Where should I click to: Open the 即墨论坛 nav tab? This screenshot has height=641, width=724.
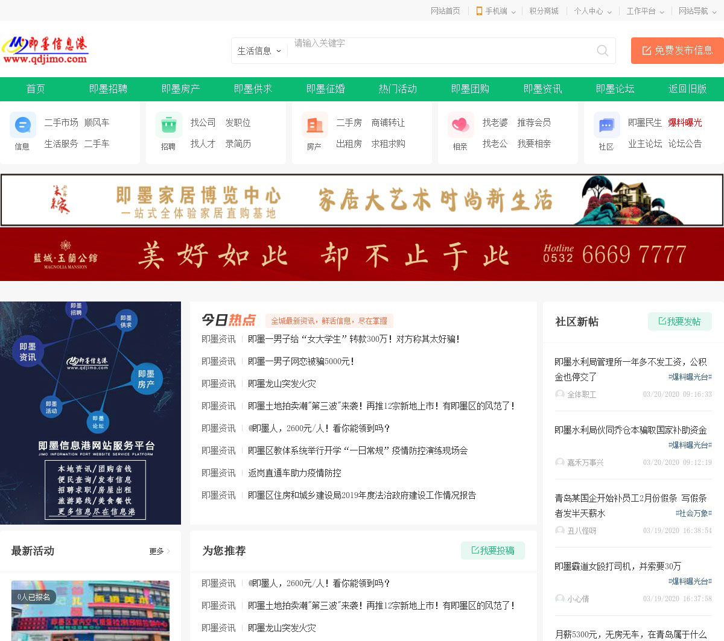pos(615,89)
